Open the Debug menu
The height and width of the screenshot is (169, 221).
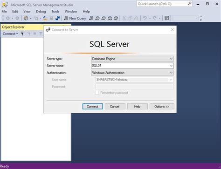[x=41, y=12]
